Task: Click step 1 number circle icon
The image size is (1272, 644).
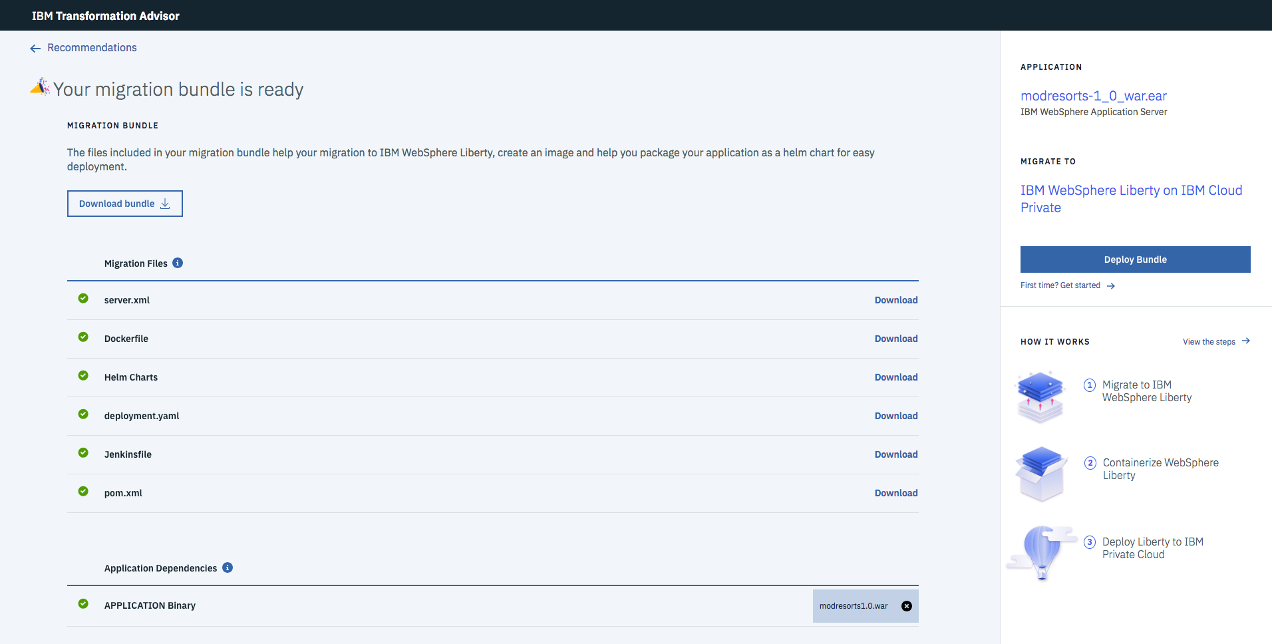Action: tap(1090, 385)
